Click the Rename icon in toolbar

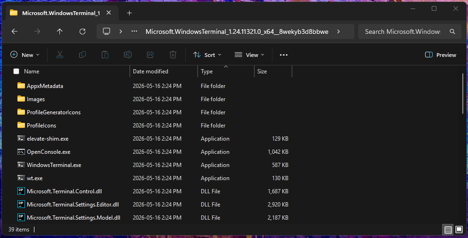click(x=128, y=55)
